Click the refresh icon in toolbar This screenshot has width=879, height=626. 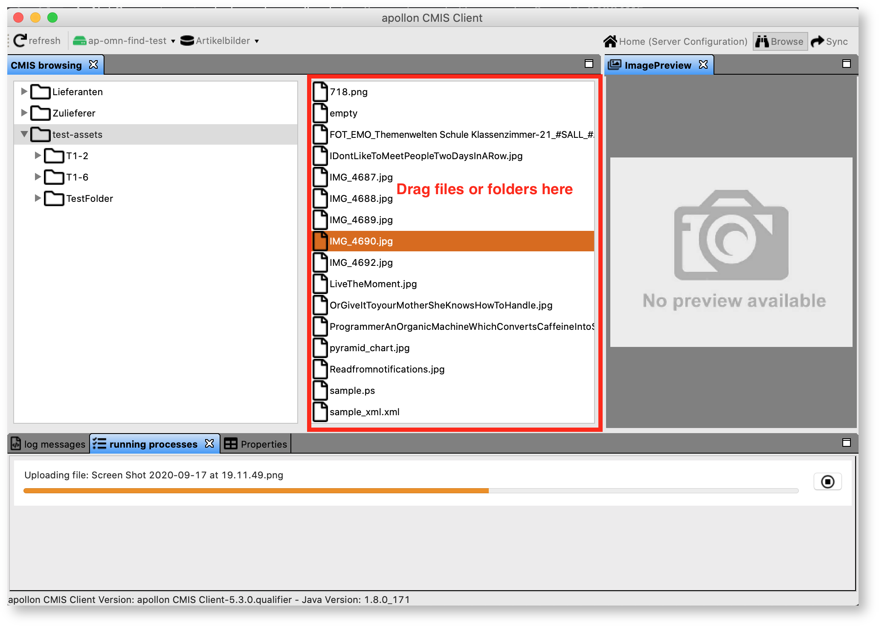click(x=20, y=41)
